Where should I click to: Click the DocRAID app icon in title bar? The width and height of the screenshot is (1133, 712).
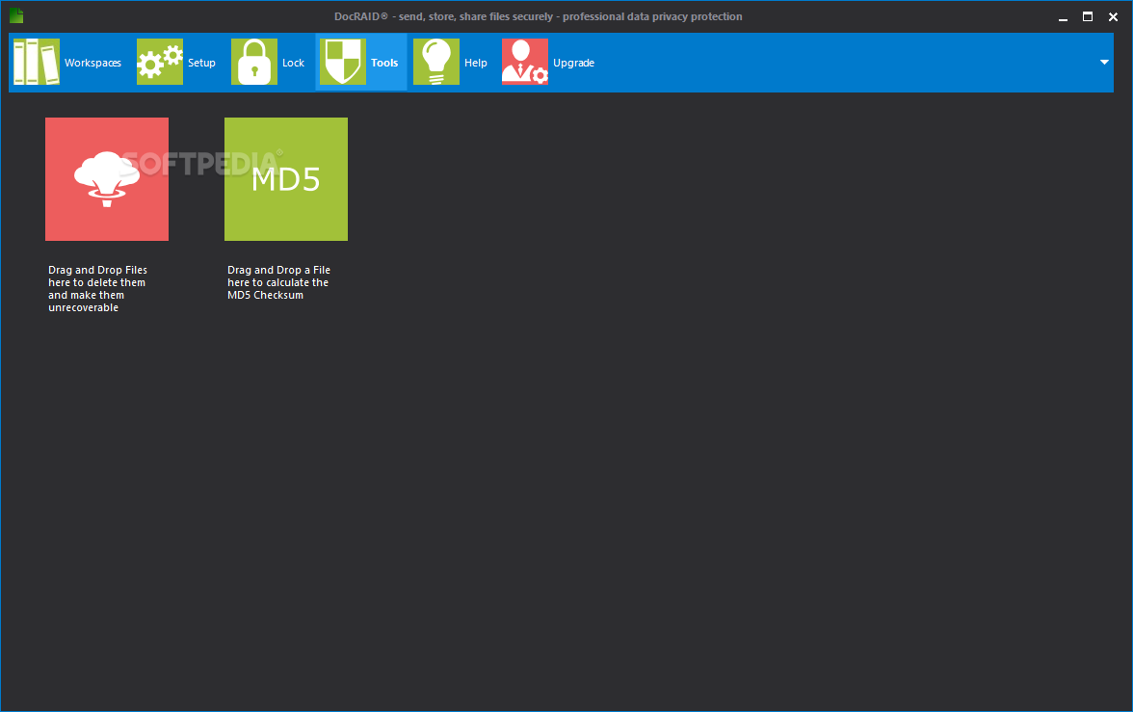(16, 16)
